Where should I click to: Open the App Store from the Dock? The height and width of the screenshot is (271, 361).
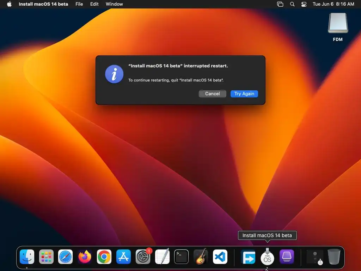(x=123, y=257)
